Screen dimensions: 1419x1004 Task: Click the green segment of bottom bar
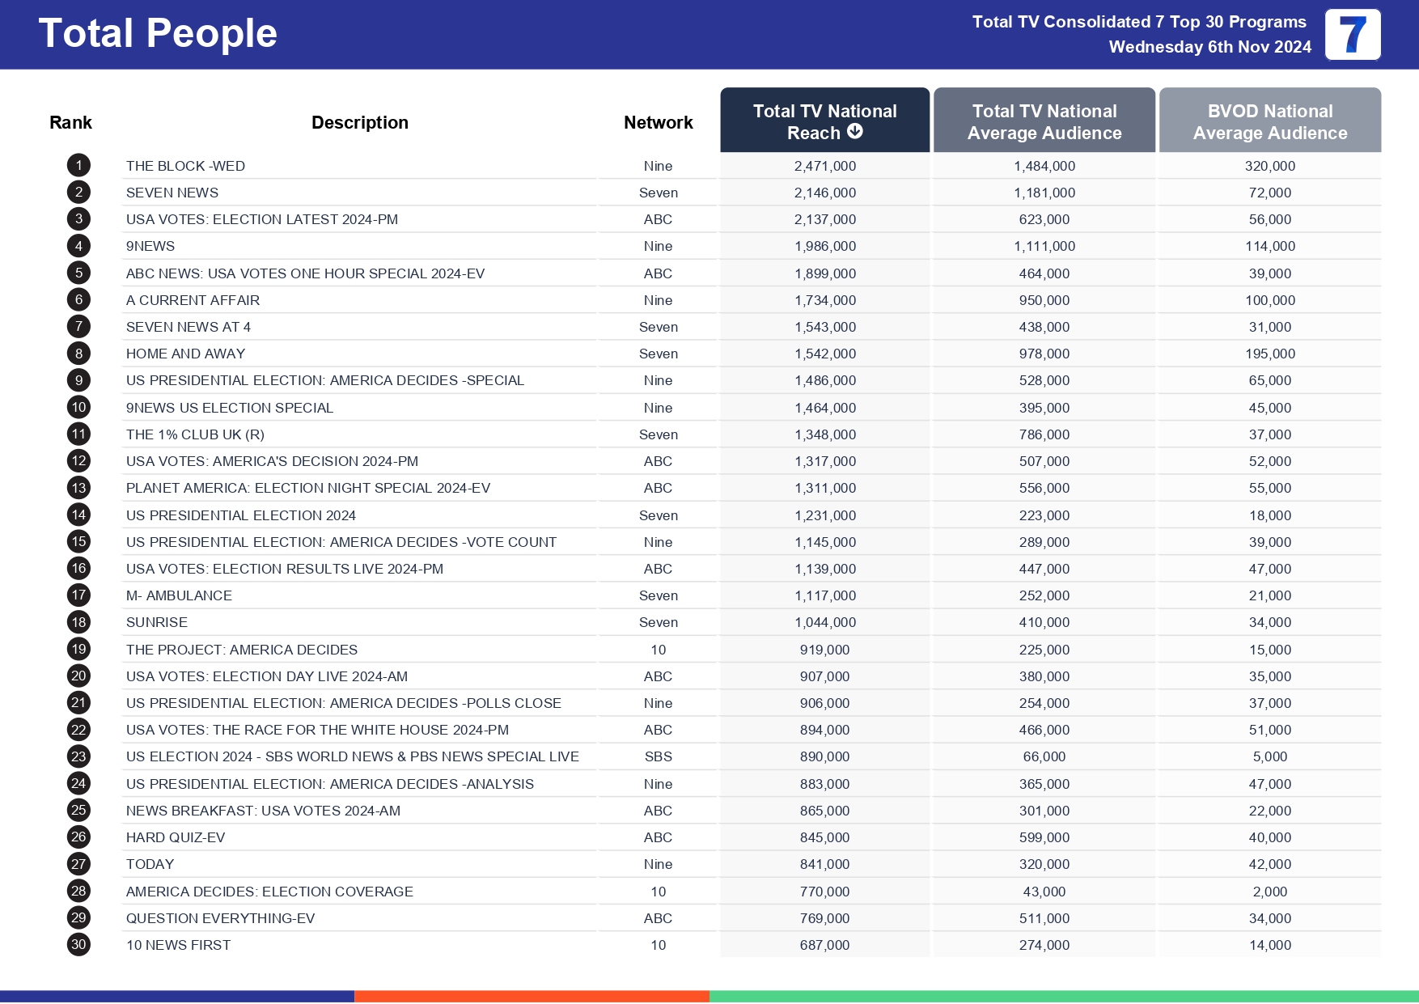pos(1064,996)
